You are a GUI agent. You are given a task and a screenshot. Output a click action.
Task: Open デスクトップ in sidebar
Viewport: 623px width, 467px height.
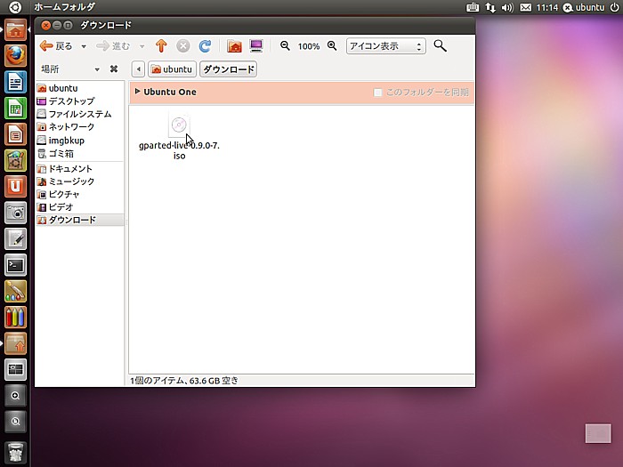click(x=80, y=101)
